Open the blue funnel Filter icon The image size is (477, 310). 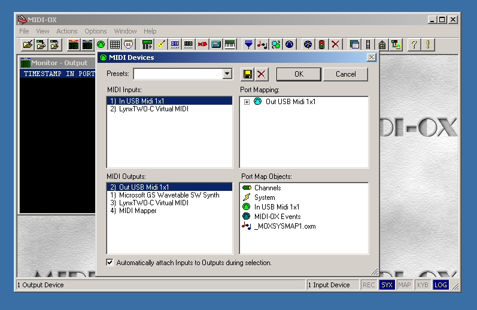click(248, 45)
